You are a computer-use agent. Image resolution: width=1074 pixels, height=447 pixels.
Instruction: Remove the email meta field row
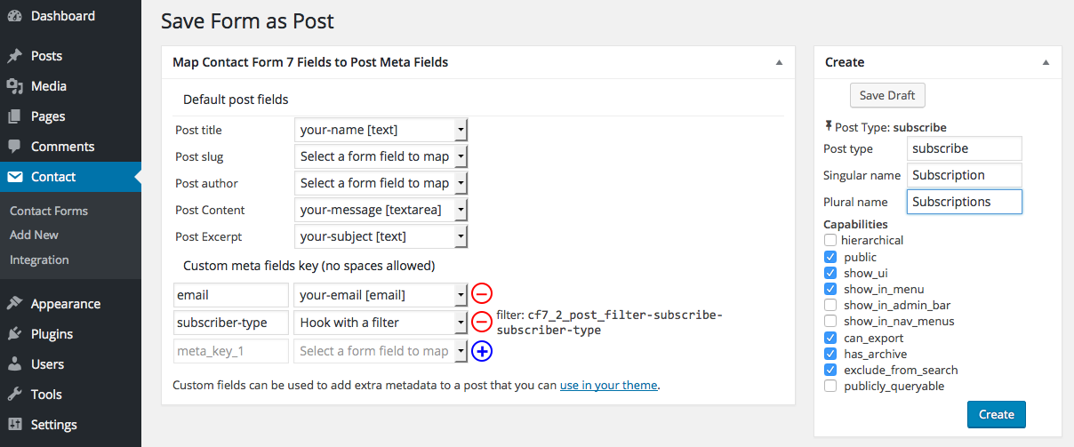(x=482, y=295)
